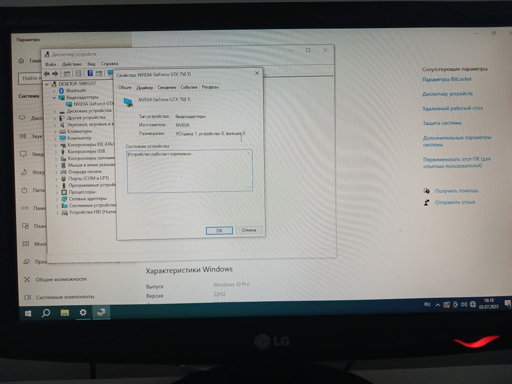Image resolution: width=512 pixels, height=384 pixels.
Task: Select the Системные устройства folder icon
Action: tap(64, 206)
